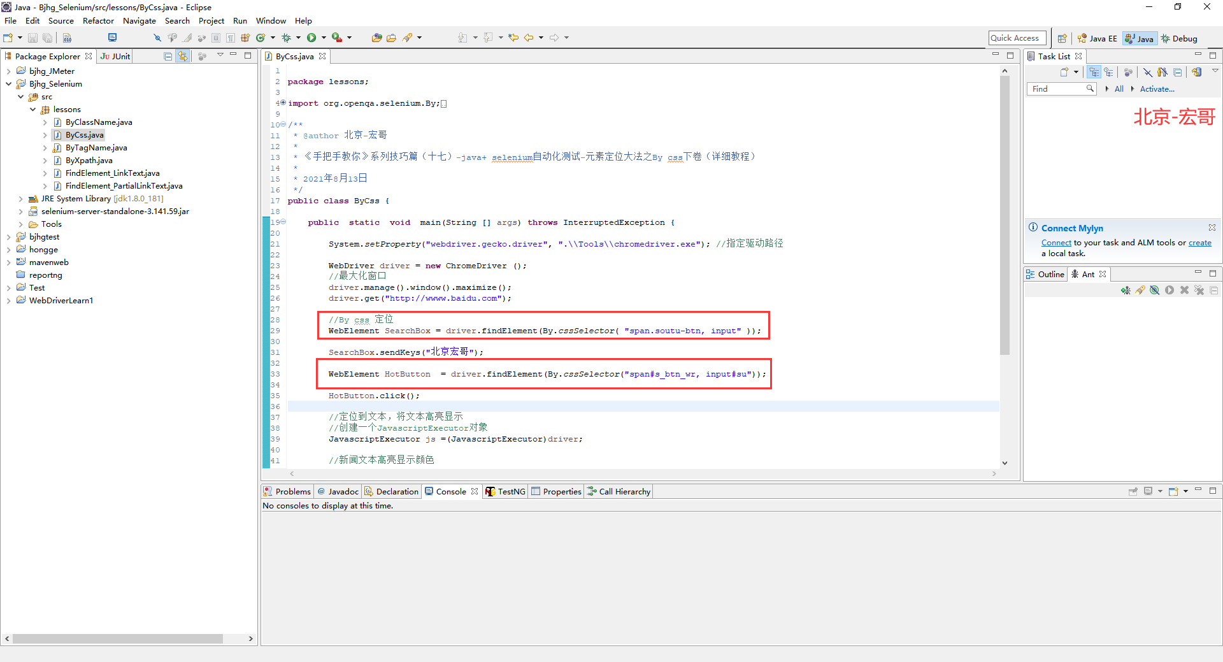
Task: Toggle Link with Editor in Package Explorer
Action: [x=183, y=56]
